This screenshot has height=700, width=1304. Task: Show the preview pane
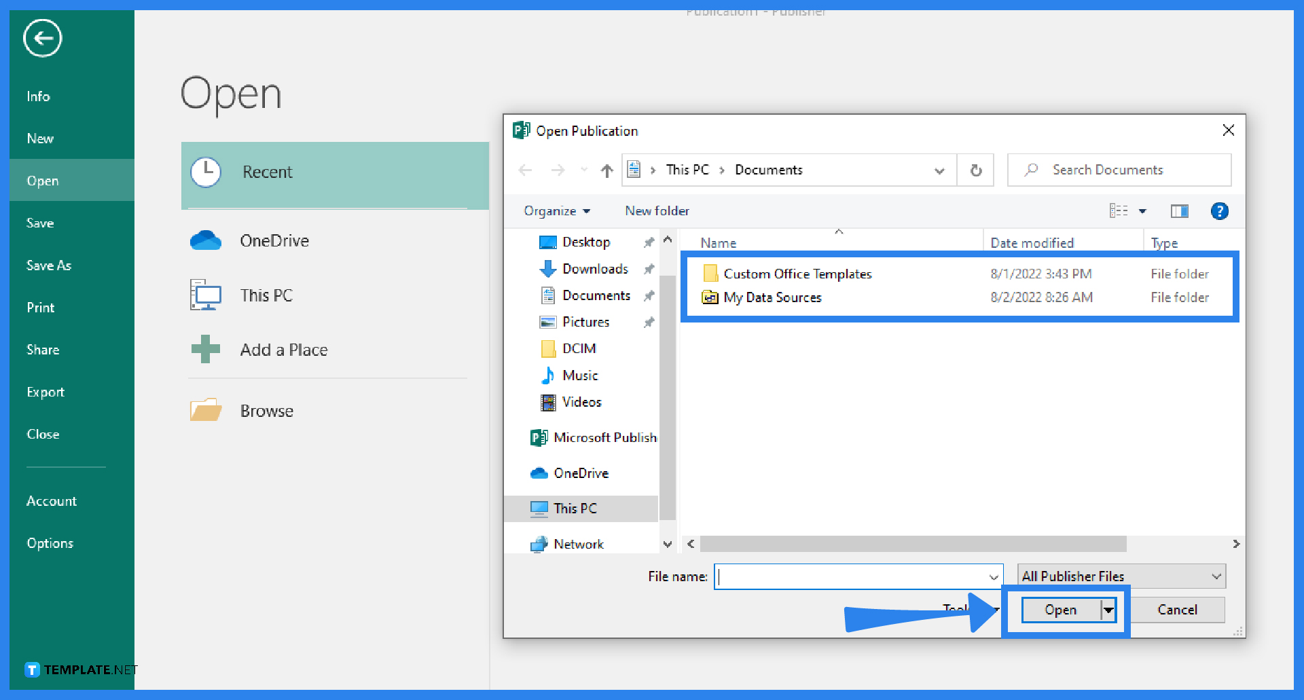pos(1180,210)
